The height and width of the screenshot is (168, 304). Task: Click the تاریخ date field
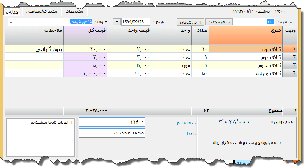(136, 22)
